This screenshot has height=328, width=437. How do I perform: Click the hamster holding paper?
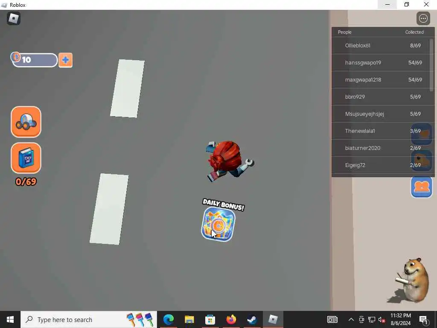[x=413, y=280]
